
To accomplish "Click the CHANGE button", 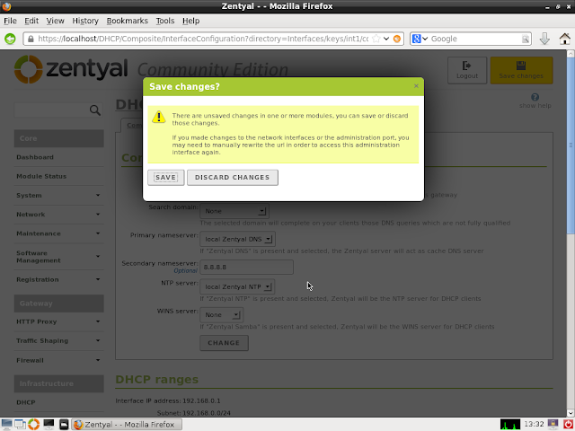I will 224,343.
